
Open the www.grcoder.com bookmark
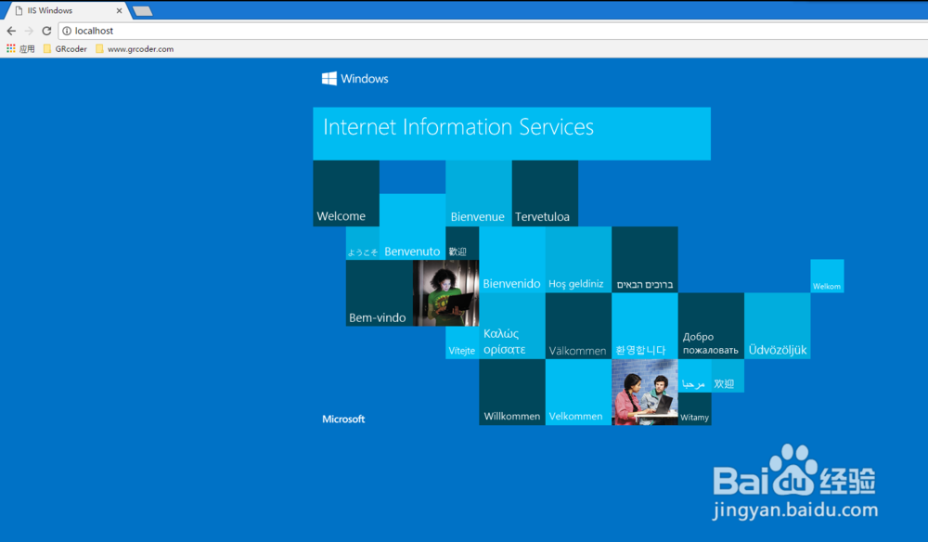click(x=135, y=48)
